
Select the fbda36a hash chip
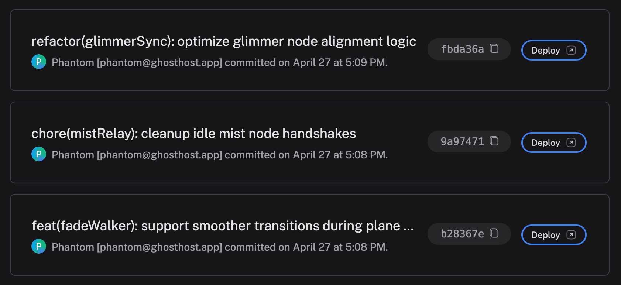(x=462, y=49)
